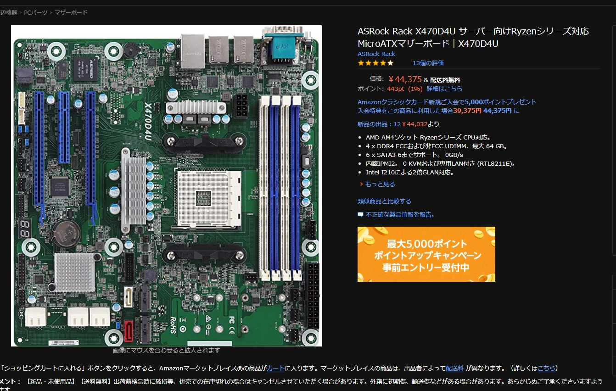Click the speech bubble report icon
Image resolution: width=616 pixels, height=391 pixels.
(x=361, y=214)
